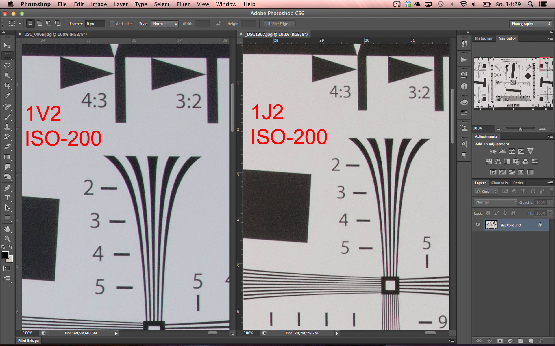Image resolution: width=555 pixels, height=346 pixels.
Task: Enable the Anti-alias checkbox
Action: tap(112, 24)
